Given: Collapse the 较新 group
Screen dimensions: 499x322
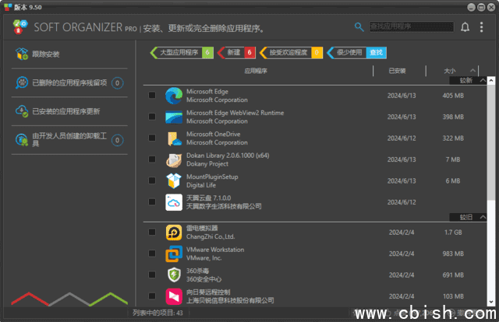Looking at the screenshot, I should tap(483, 80).
